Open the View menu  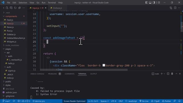(32, 3)
